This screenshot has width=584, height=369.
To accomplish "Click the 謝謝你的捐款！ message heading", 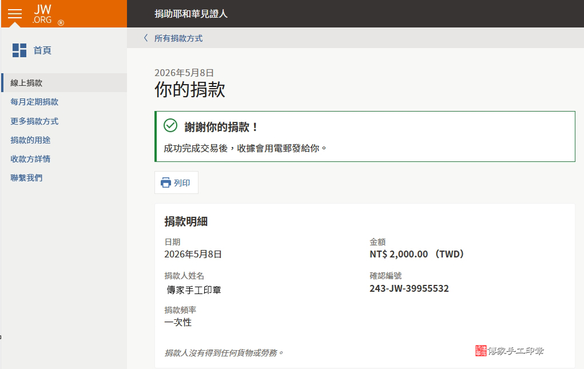I will [x=221, y=128].
